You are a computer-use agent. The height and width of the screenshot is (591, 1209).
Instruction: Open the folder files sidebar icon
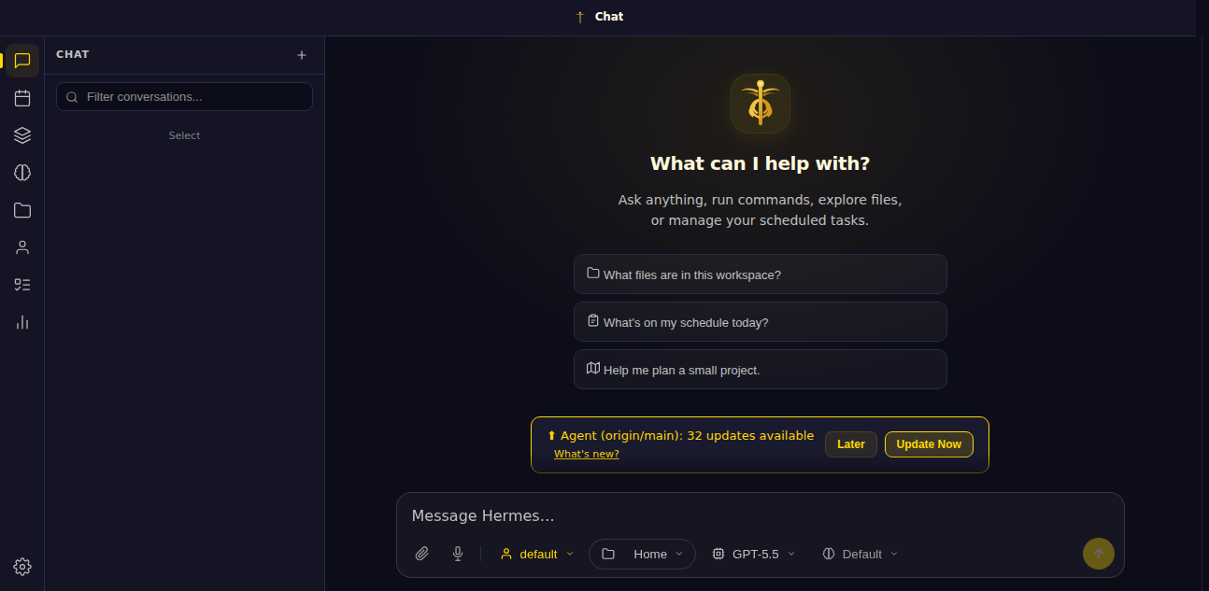[x=22, y=210]
